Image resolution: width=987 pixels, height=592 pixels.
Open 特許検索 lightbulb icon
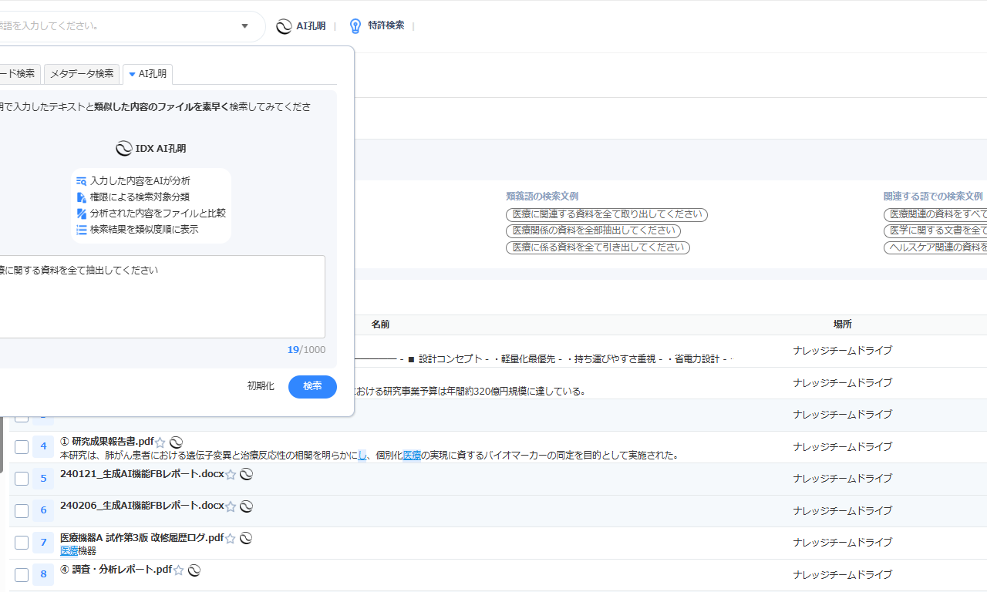tap(355, 26)
